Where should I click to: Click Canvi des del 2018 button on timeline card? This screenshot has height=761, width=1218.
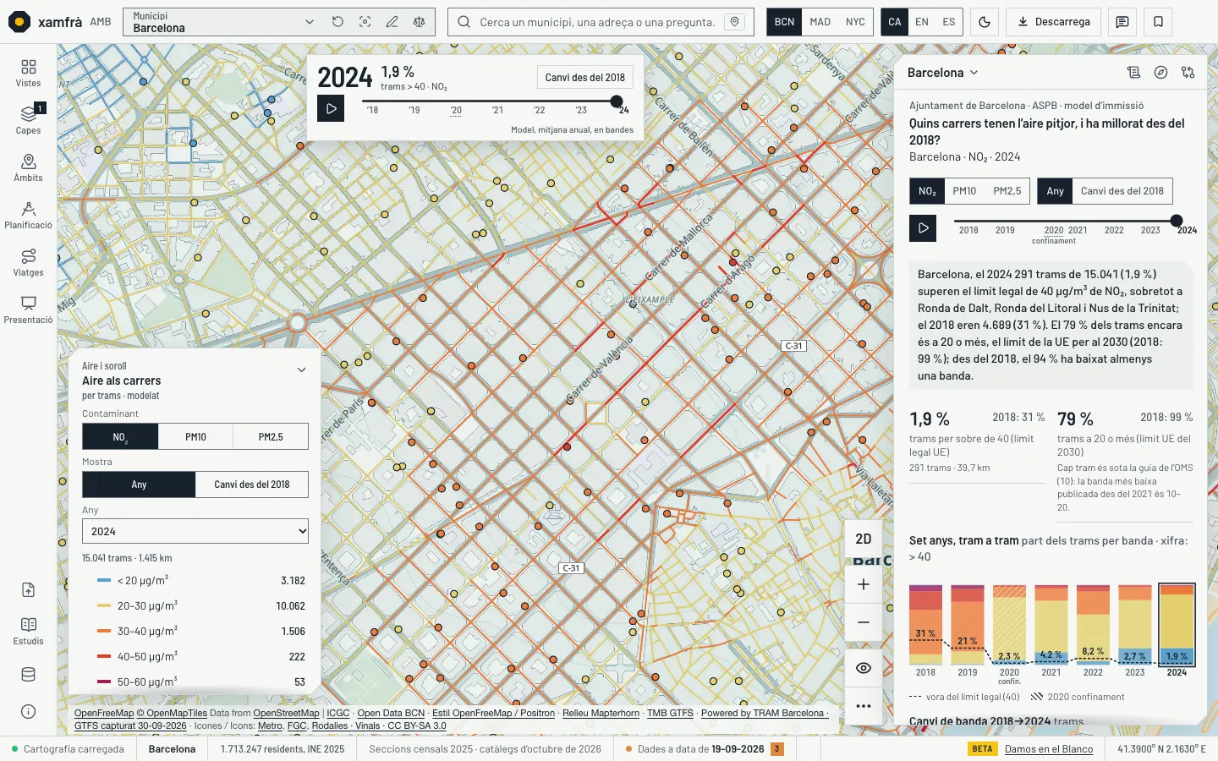pyautogui.click(x=585, y=77)
